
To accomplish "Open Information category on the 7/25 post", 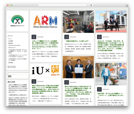I will pyautogui.click(x=106, y=37).
